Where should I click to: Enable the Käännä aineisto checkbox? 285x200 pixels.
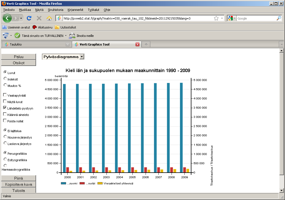(x=5, y=114)
